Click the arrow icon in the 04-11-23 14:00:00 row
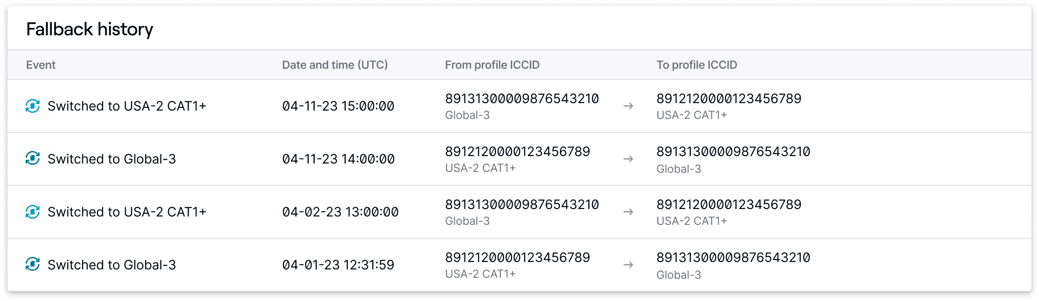The width and height of the screenshot is (1039, 301). pyautogui.click(x=628, y=159)
